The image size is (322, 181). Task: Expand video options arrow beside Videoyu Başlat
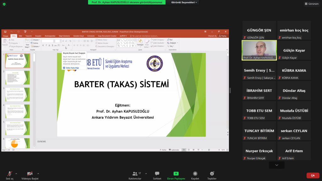pos(38,173)
